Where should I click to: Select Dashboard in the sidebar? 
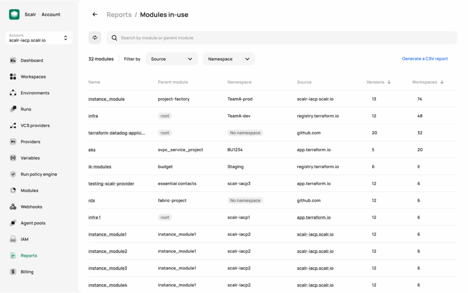tap(32, 60)
